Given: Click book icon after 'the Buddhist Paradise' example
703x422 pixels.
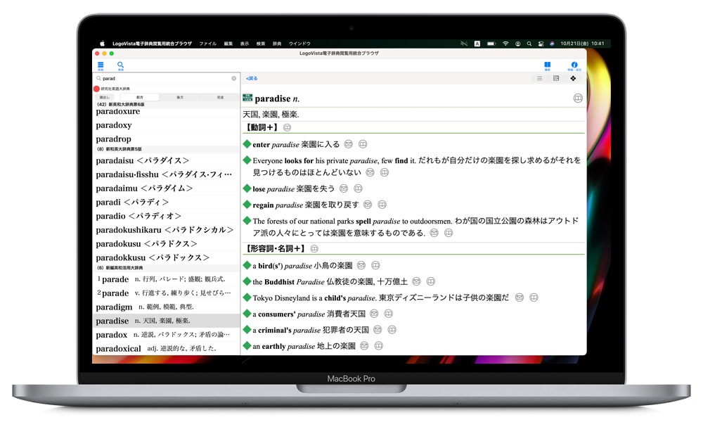Looking at the screenshot, I should coord(431,281).
